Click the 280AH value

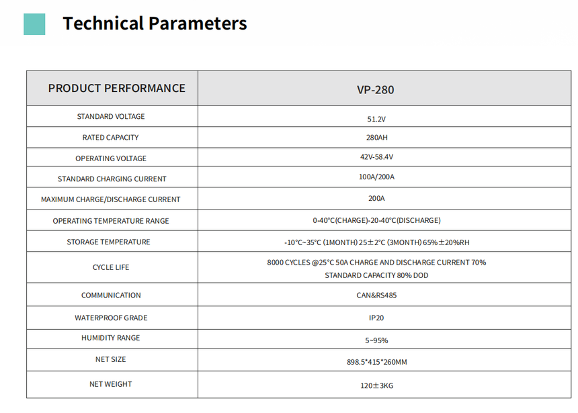point(377,138)
